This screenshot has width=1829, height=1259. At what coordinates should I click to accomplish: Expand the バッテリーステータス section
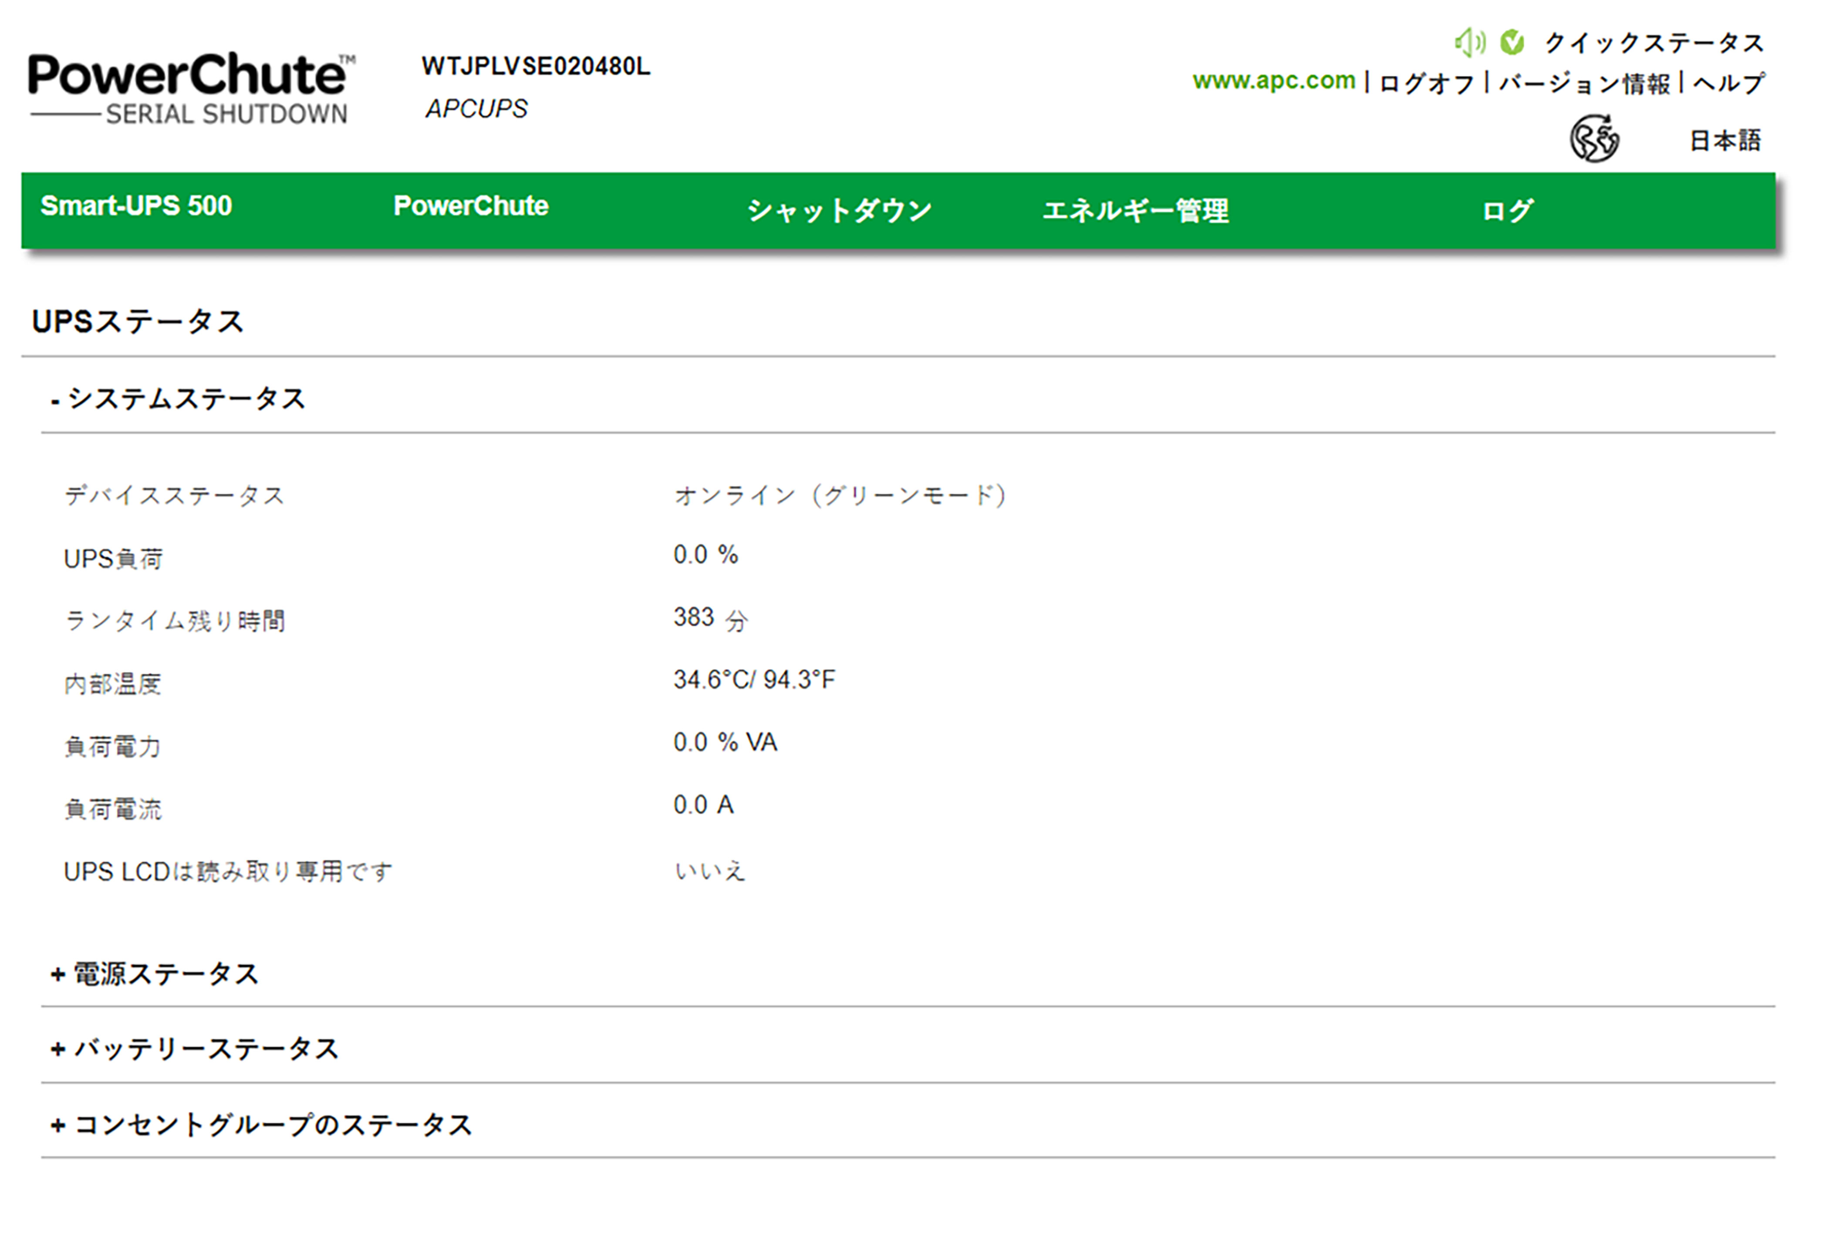click(x=195, y=1049)
